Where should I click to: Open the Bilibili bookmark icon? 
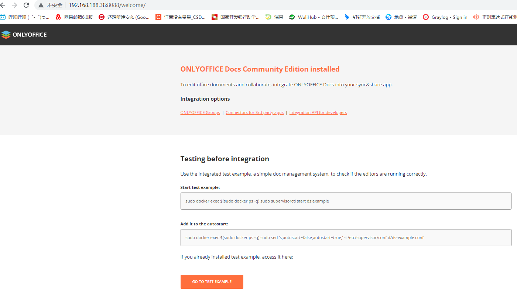coord(3,17)
